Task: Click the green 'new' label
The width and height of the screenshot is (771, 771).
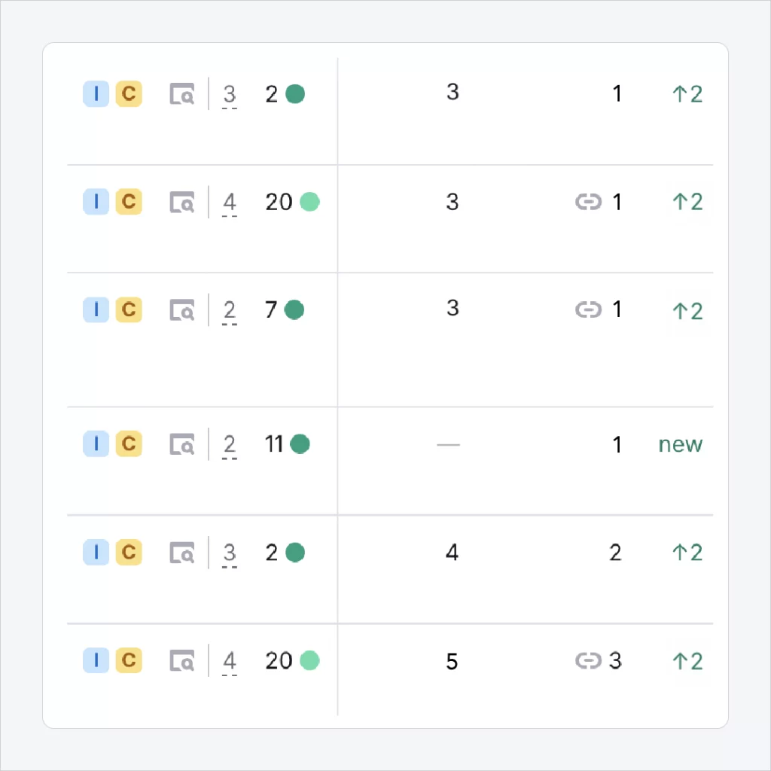Action: click(681, 444)
